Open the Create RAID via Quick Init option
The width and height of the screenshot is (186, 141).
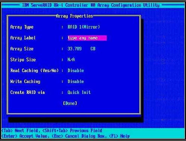click(x=79, y=92)
